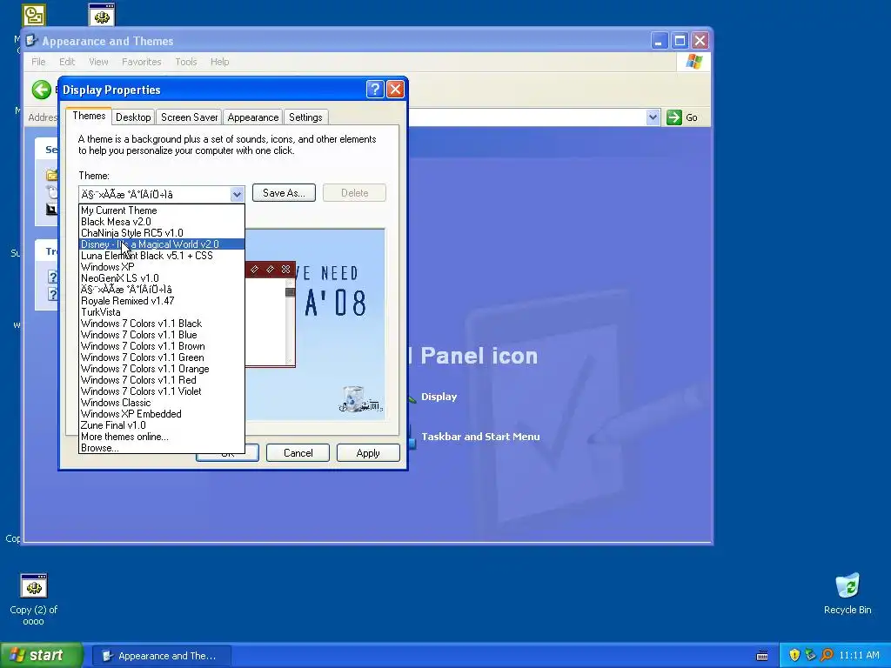Close the Display Properties dialog
The image size is (891, 668).
tap(395, 90)
